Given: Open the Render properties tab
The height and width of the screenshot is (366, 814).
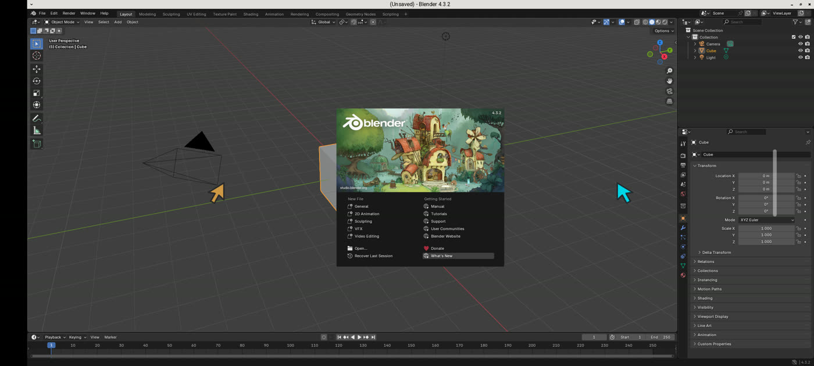Looking at the screenshot, I should point(683,156).
